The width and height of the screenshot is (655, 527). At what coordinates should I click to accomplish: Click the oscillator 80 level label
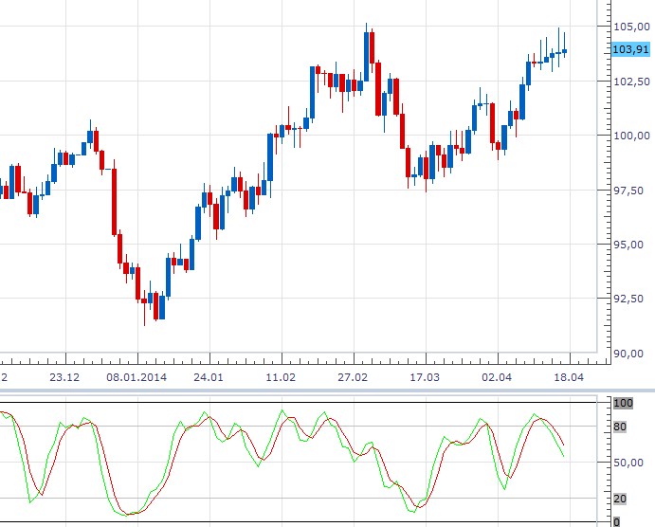[x=620, y=427]
